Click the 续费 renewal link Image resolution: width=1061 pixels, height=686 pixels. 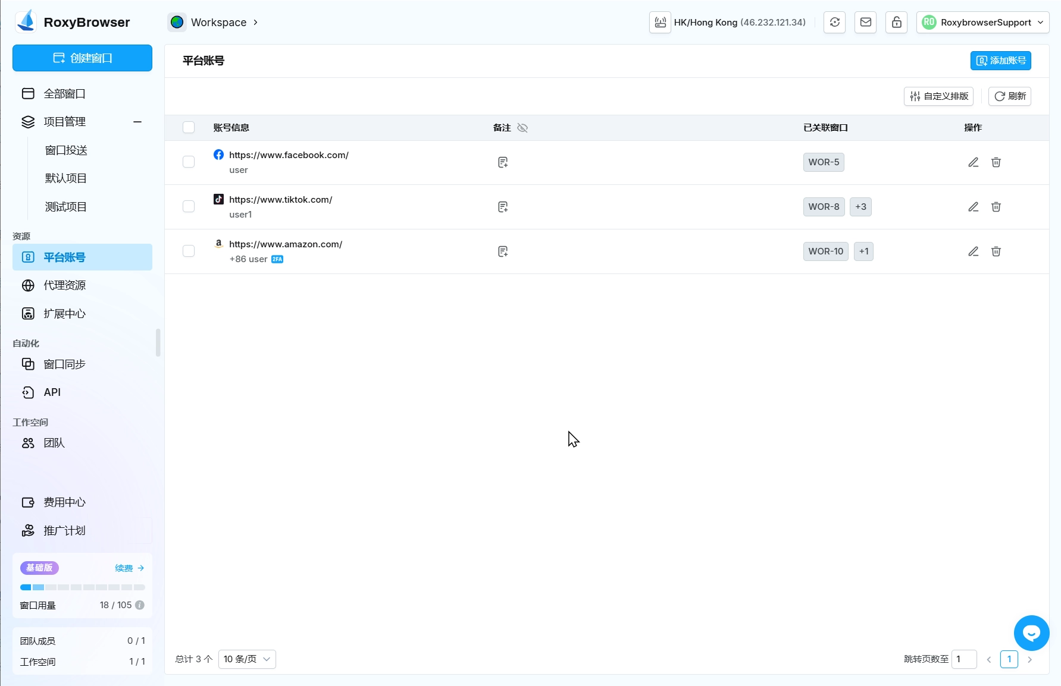[x=129, y=568]
